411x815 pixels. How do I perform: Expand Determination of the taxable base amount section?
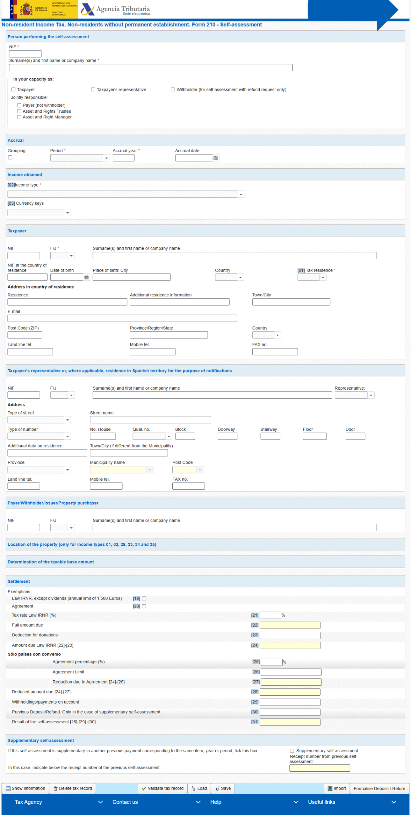point(51,562)
